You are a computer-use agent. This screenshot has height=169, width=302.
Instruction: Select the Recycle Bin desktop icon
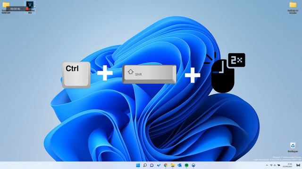click(293, 147)
